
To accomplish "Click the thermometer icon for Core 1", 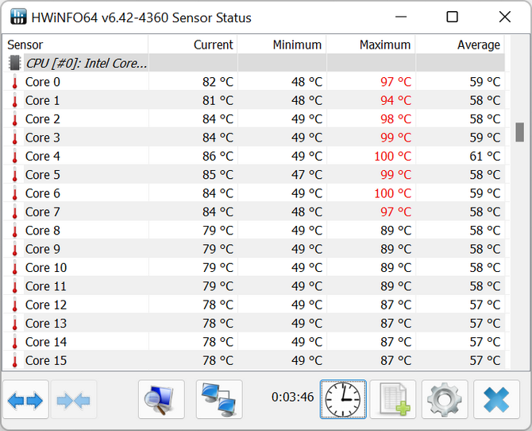I will pos(14,101).
